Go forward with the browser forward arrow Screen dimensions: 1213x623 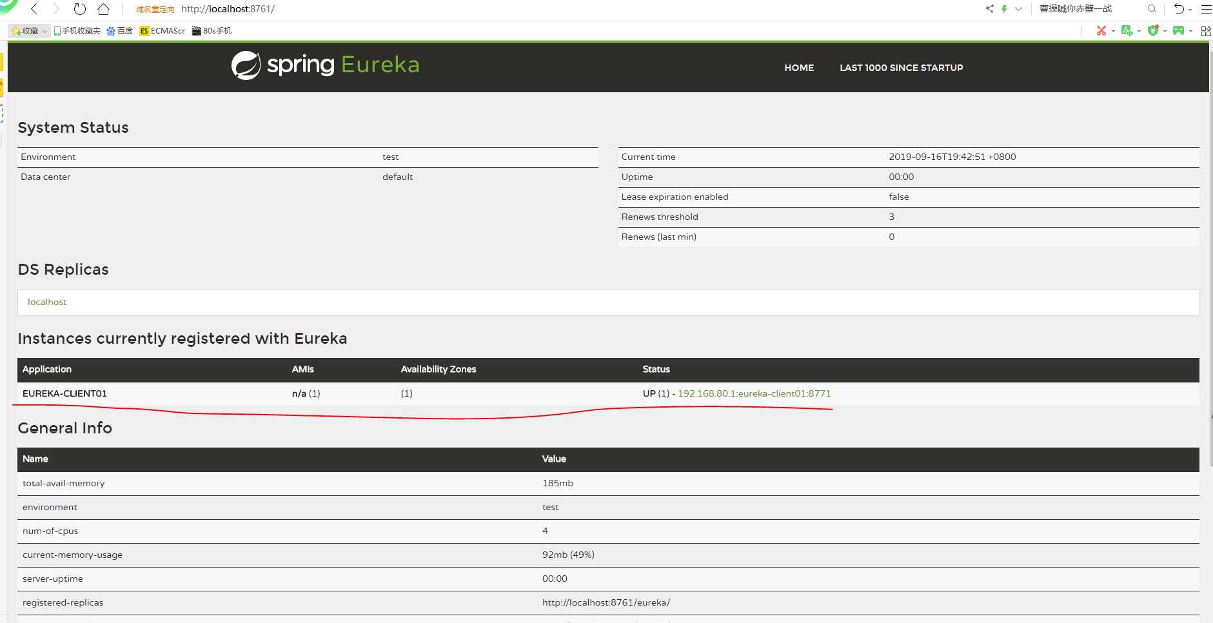[x=56, y=9]
